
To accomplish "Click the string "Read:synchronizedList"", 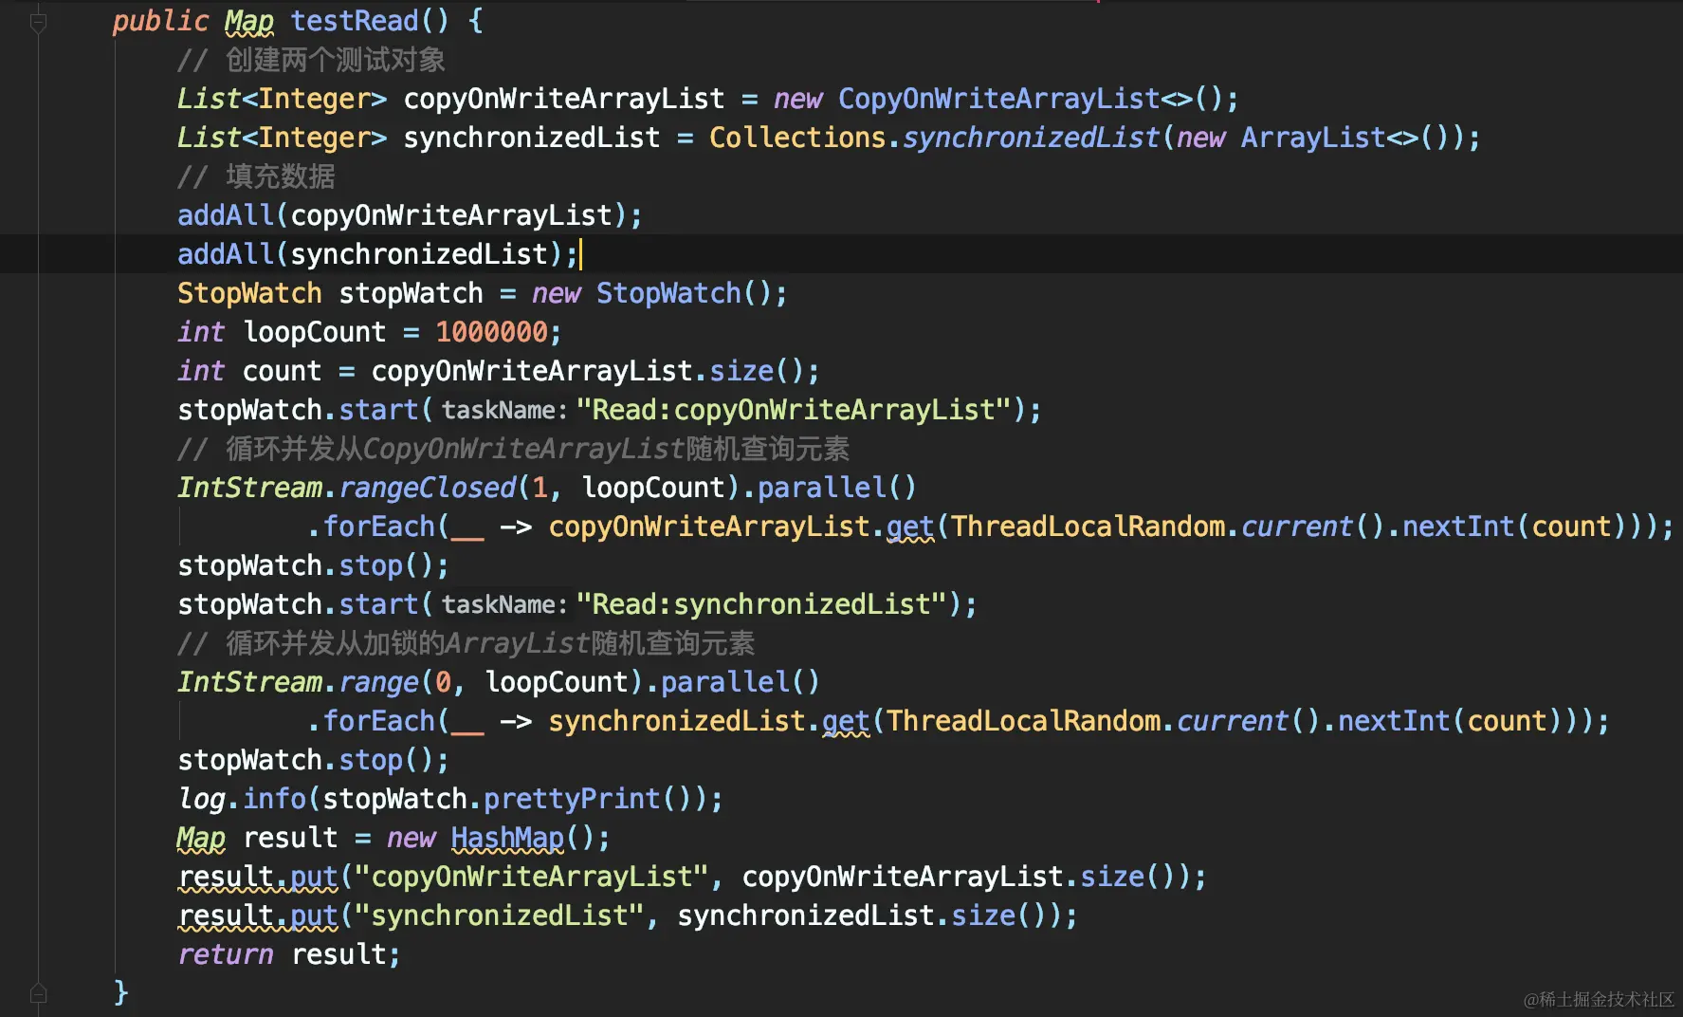I will coord(761,604).
